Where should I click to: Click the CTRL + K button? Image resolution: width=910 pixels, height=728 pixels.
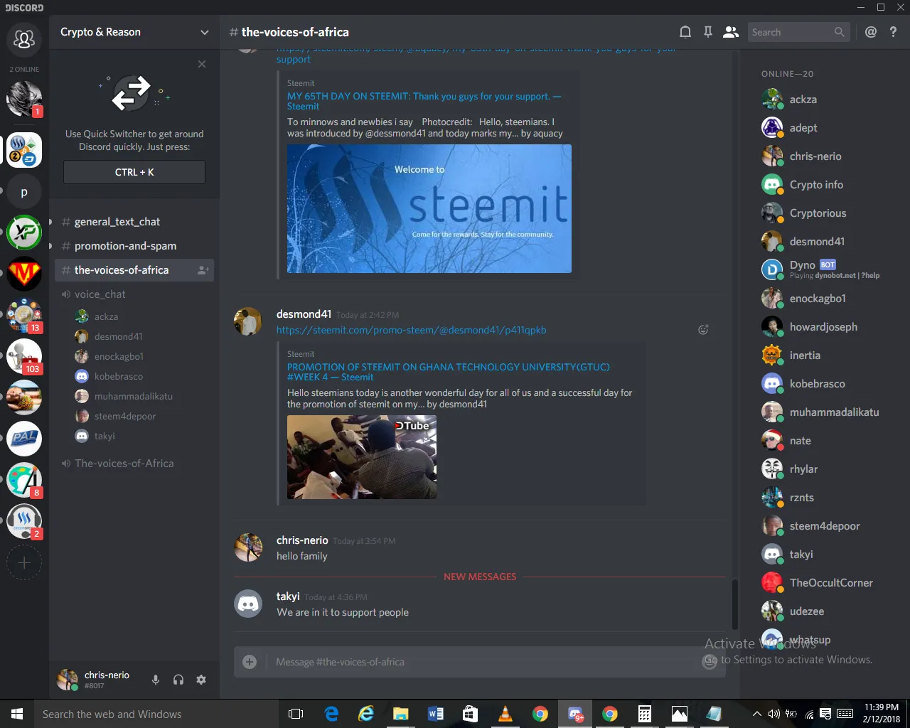click(x=134, y=172)
